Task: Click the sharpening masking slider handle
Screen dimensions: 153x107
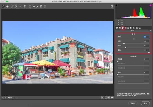Action: (x=149, y=52)
